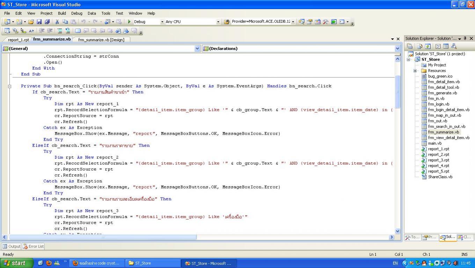Start debugging with green play arrow

[129, 22]
